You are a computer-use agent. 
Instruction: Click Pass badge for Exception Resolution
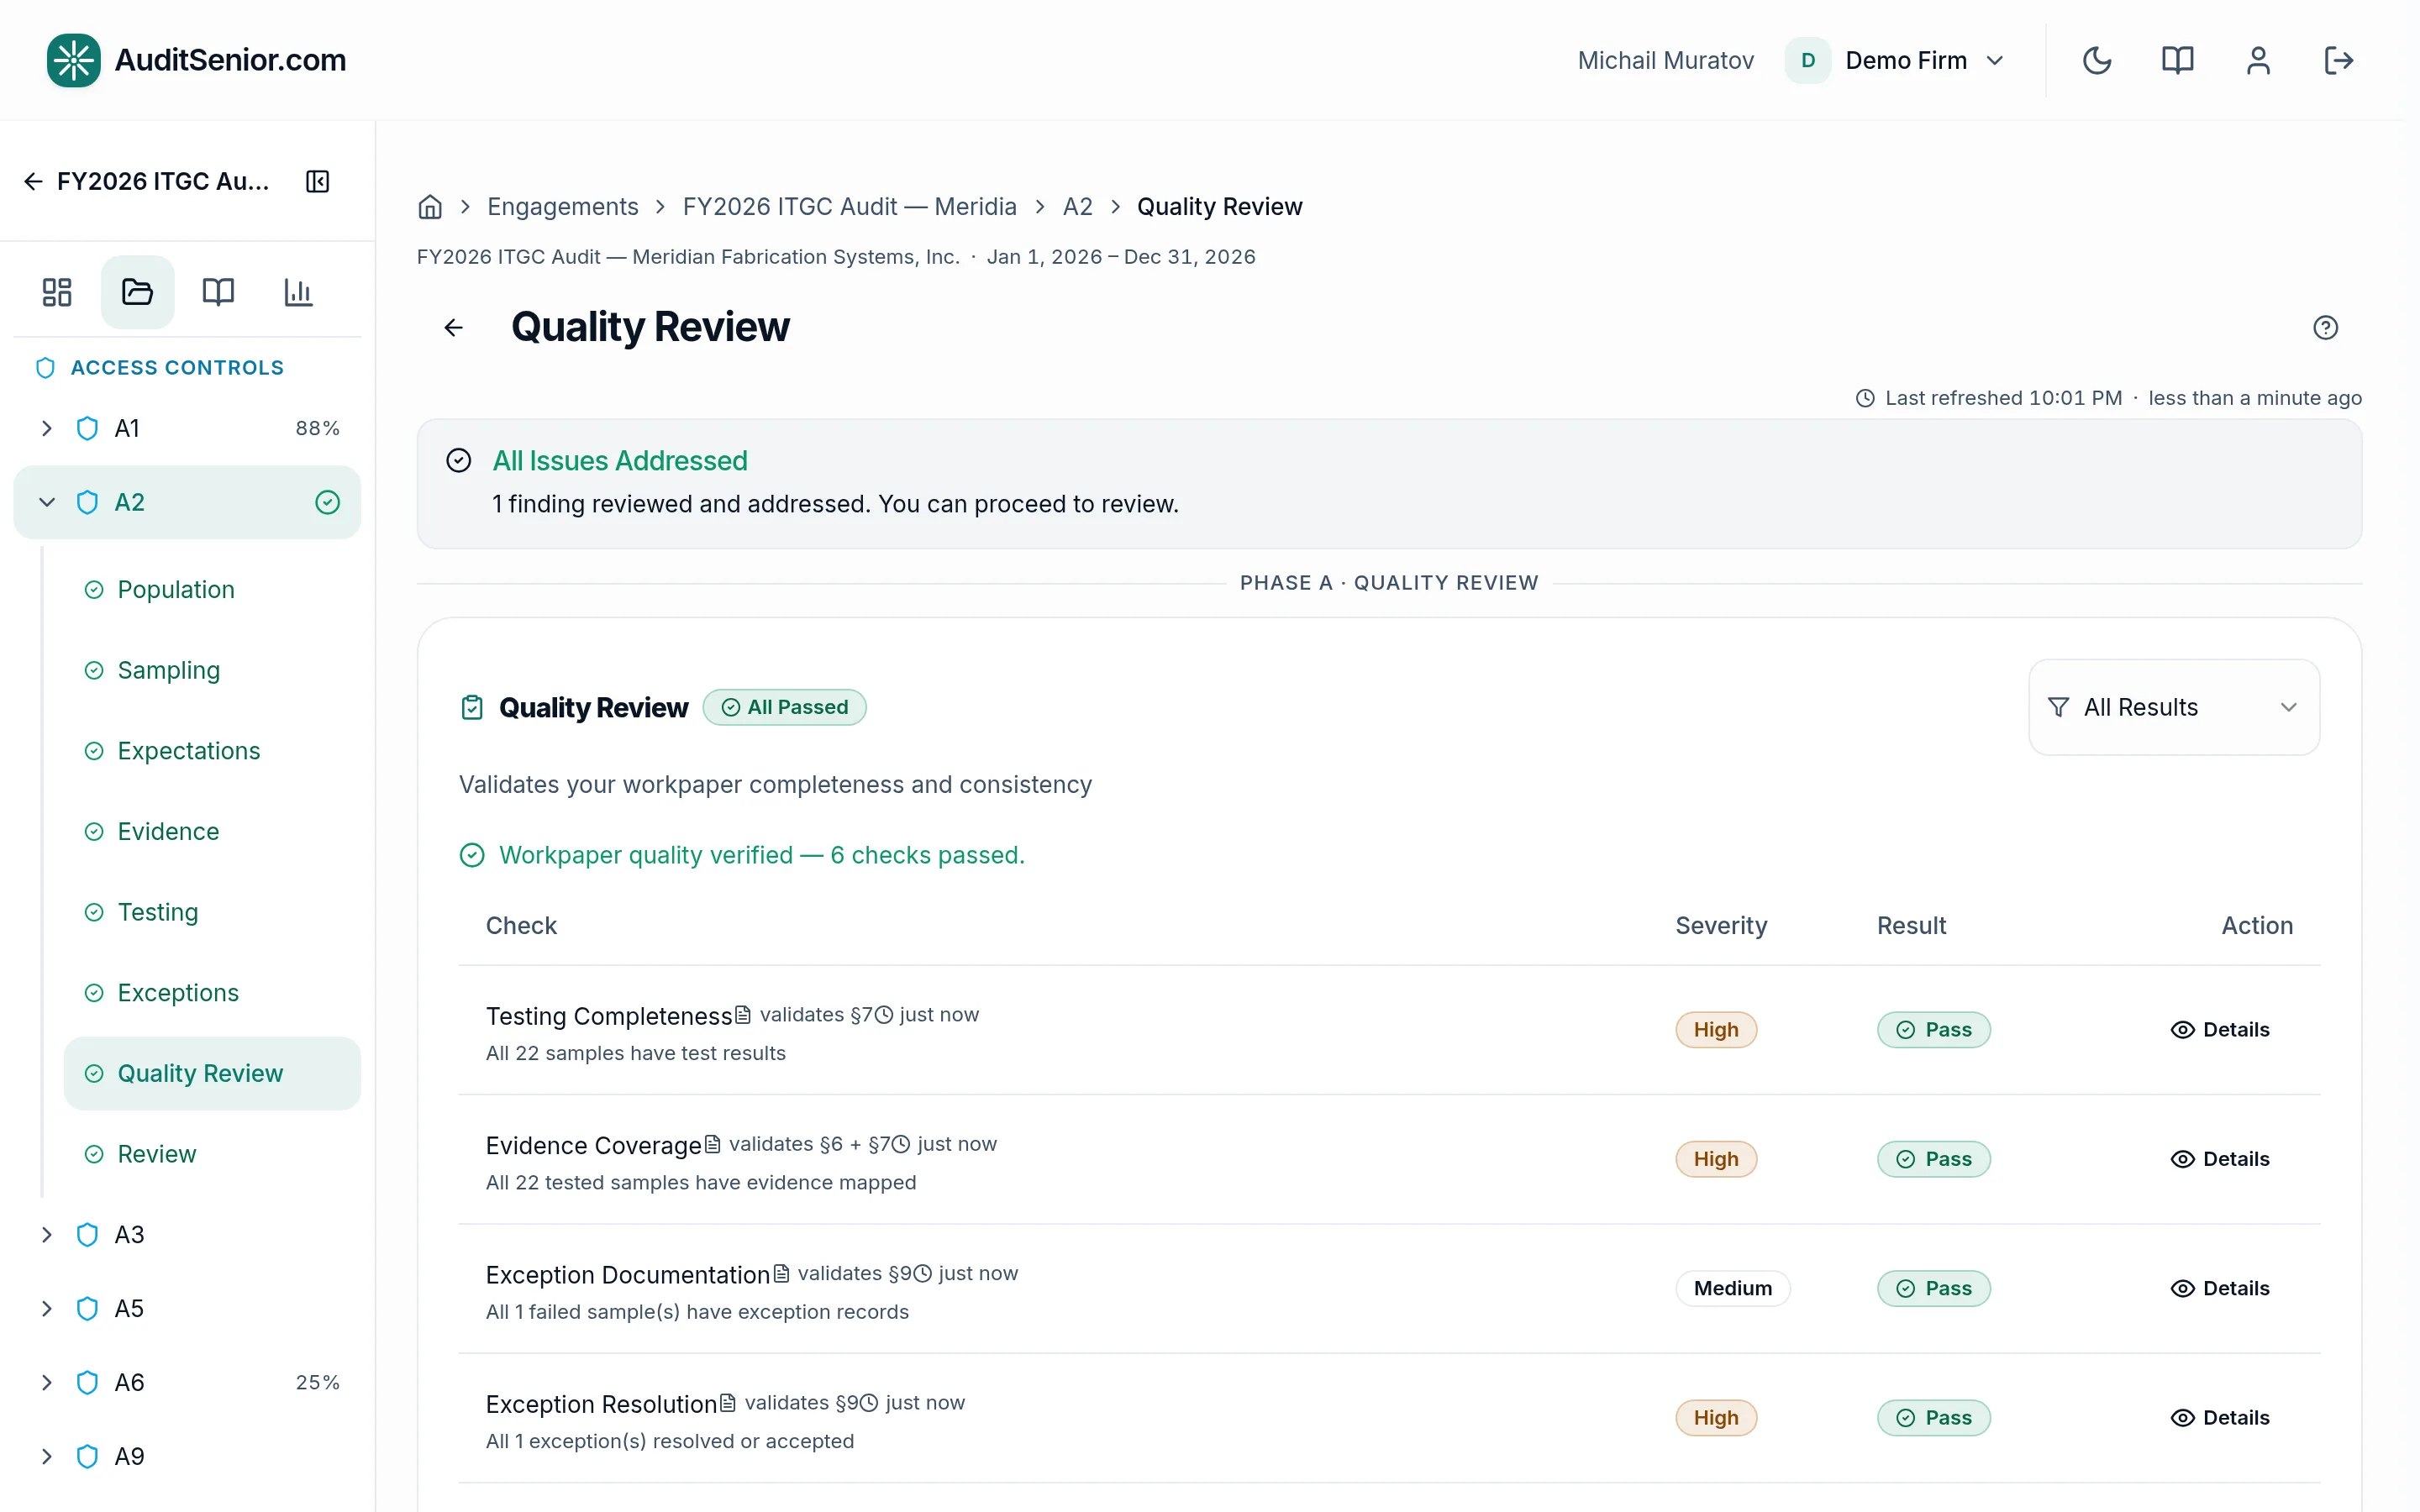(x=1933, y=1418)
